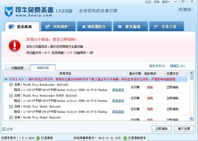Click the www.keniu.com website text

point(34,15)
